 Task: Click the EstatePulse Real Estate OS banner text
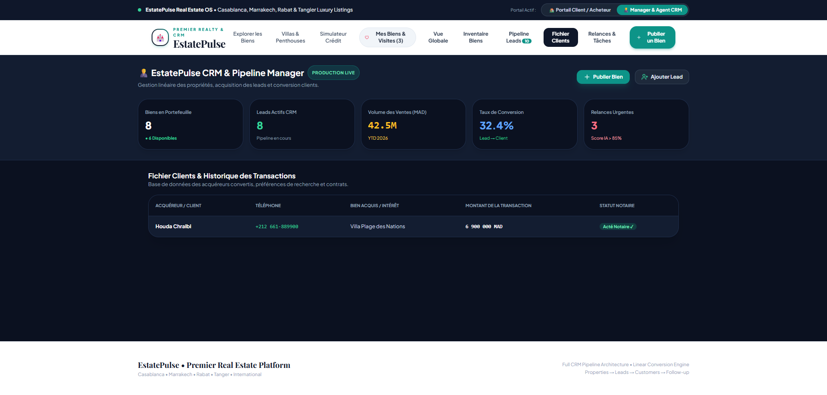pos(249,10)
